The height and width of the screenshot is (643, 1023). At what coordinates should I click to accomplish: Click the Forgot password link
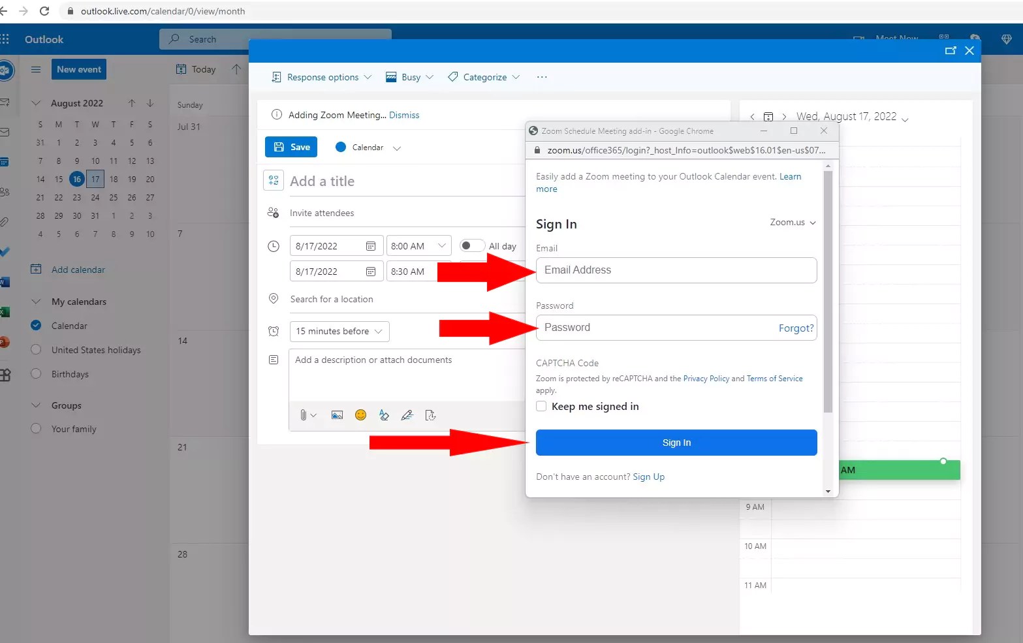(x=795, y=328)
